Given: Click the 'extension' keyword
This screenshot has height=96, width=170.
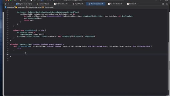Looking at the screenshot, I should (x=14, y=44).
